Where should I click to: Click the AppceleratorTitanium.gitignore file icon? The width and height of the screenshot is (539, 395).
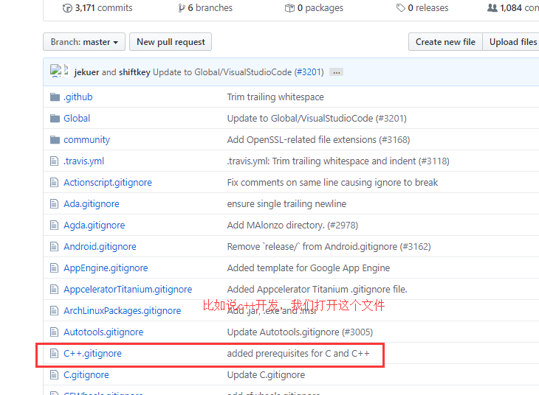(x=55, y=290)
